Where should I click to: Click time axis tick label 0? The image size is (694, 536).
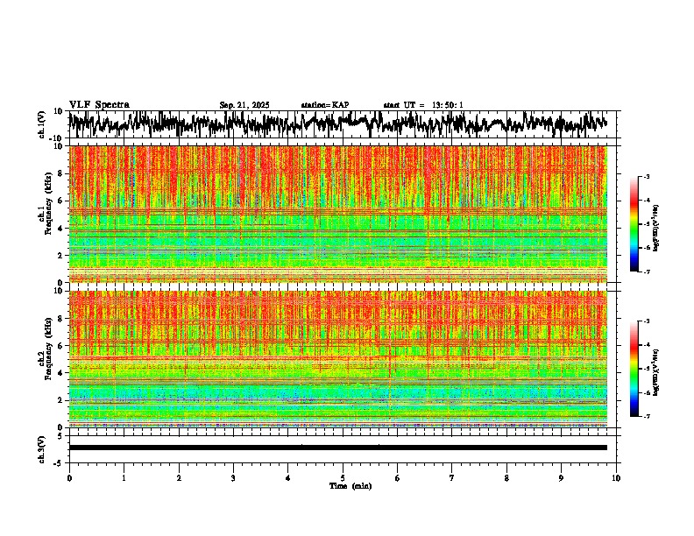(x=69, y=478)
